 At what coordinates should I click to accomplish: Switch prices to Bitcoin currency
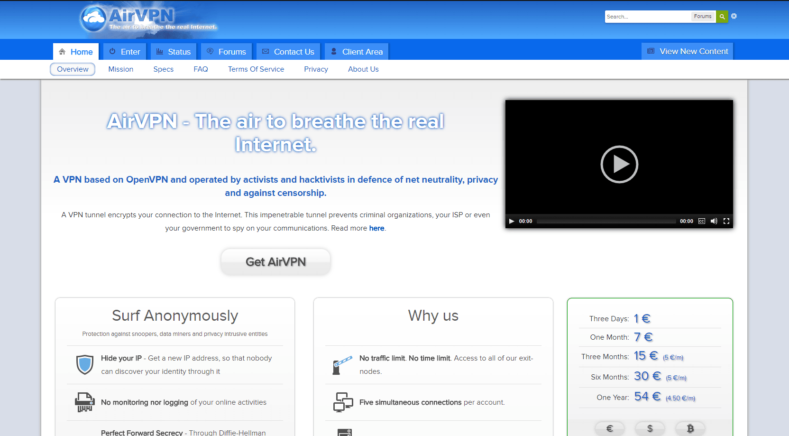point(690,428)
